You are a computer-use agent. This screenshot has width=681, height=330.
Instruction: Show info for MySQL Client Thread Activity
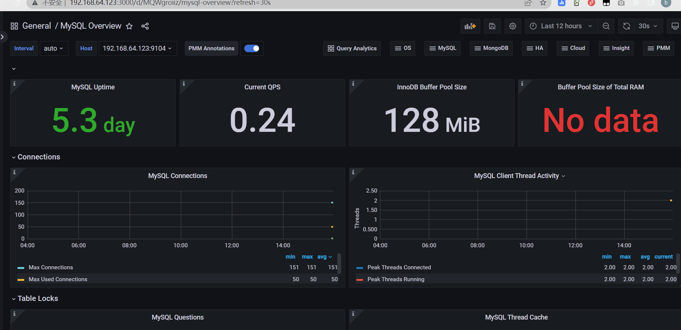(x=353, y=172)
